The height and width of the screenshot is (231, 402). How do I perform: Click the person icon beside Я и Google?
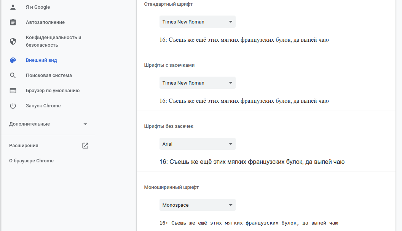pyautogui.click(x=13, y=7)
